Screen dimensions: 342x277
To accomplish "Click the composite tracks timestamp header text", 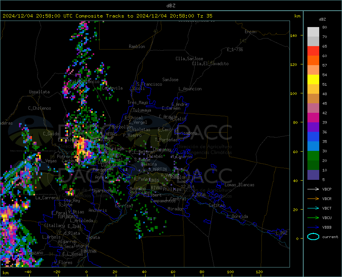I will point(107,16).
